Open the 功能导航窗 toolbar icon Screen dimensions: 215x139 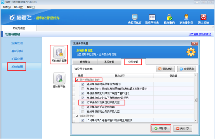(x=135, y=17)
